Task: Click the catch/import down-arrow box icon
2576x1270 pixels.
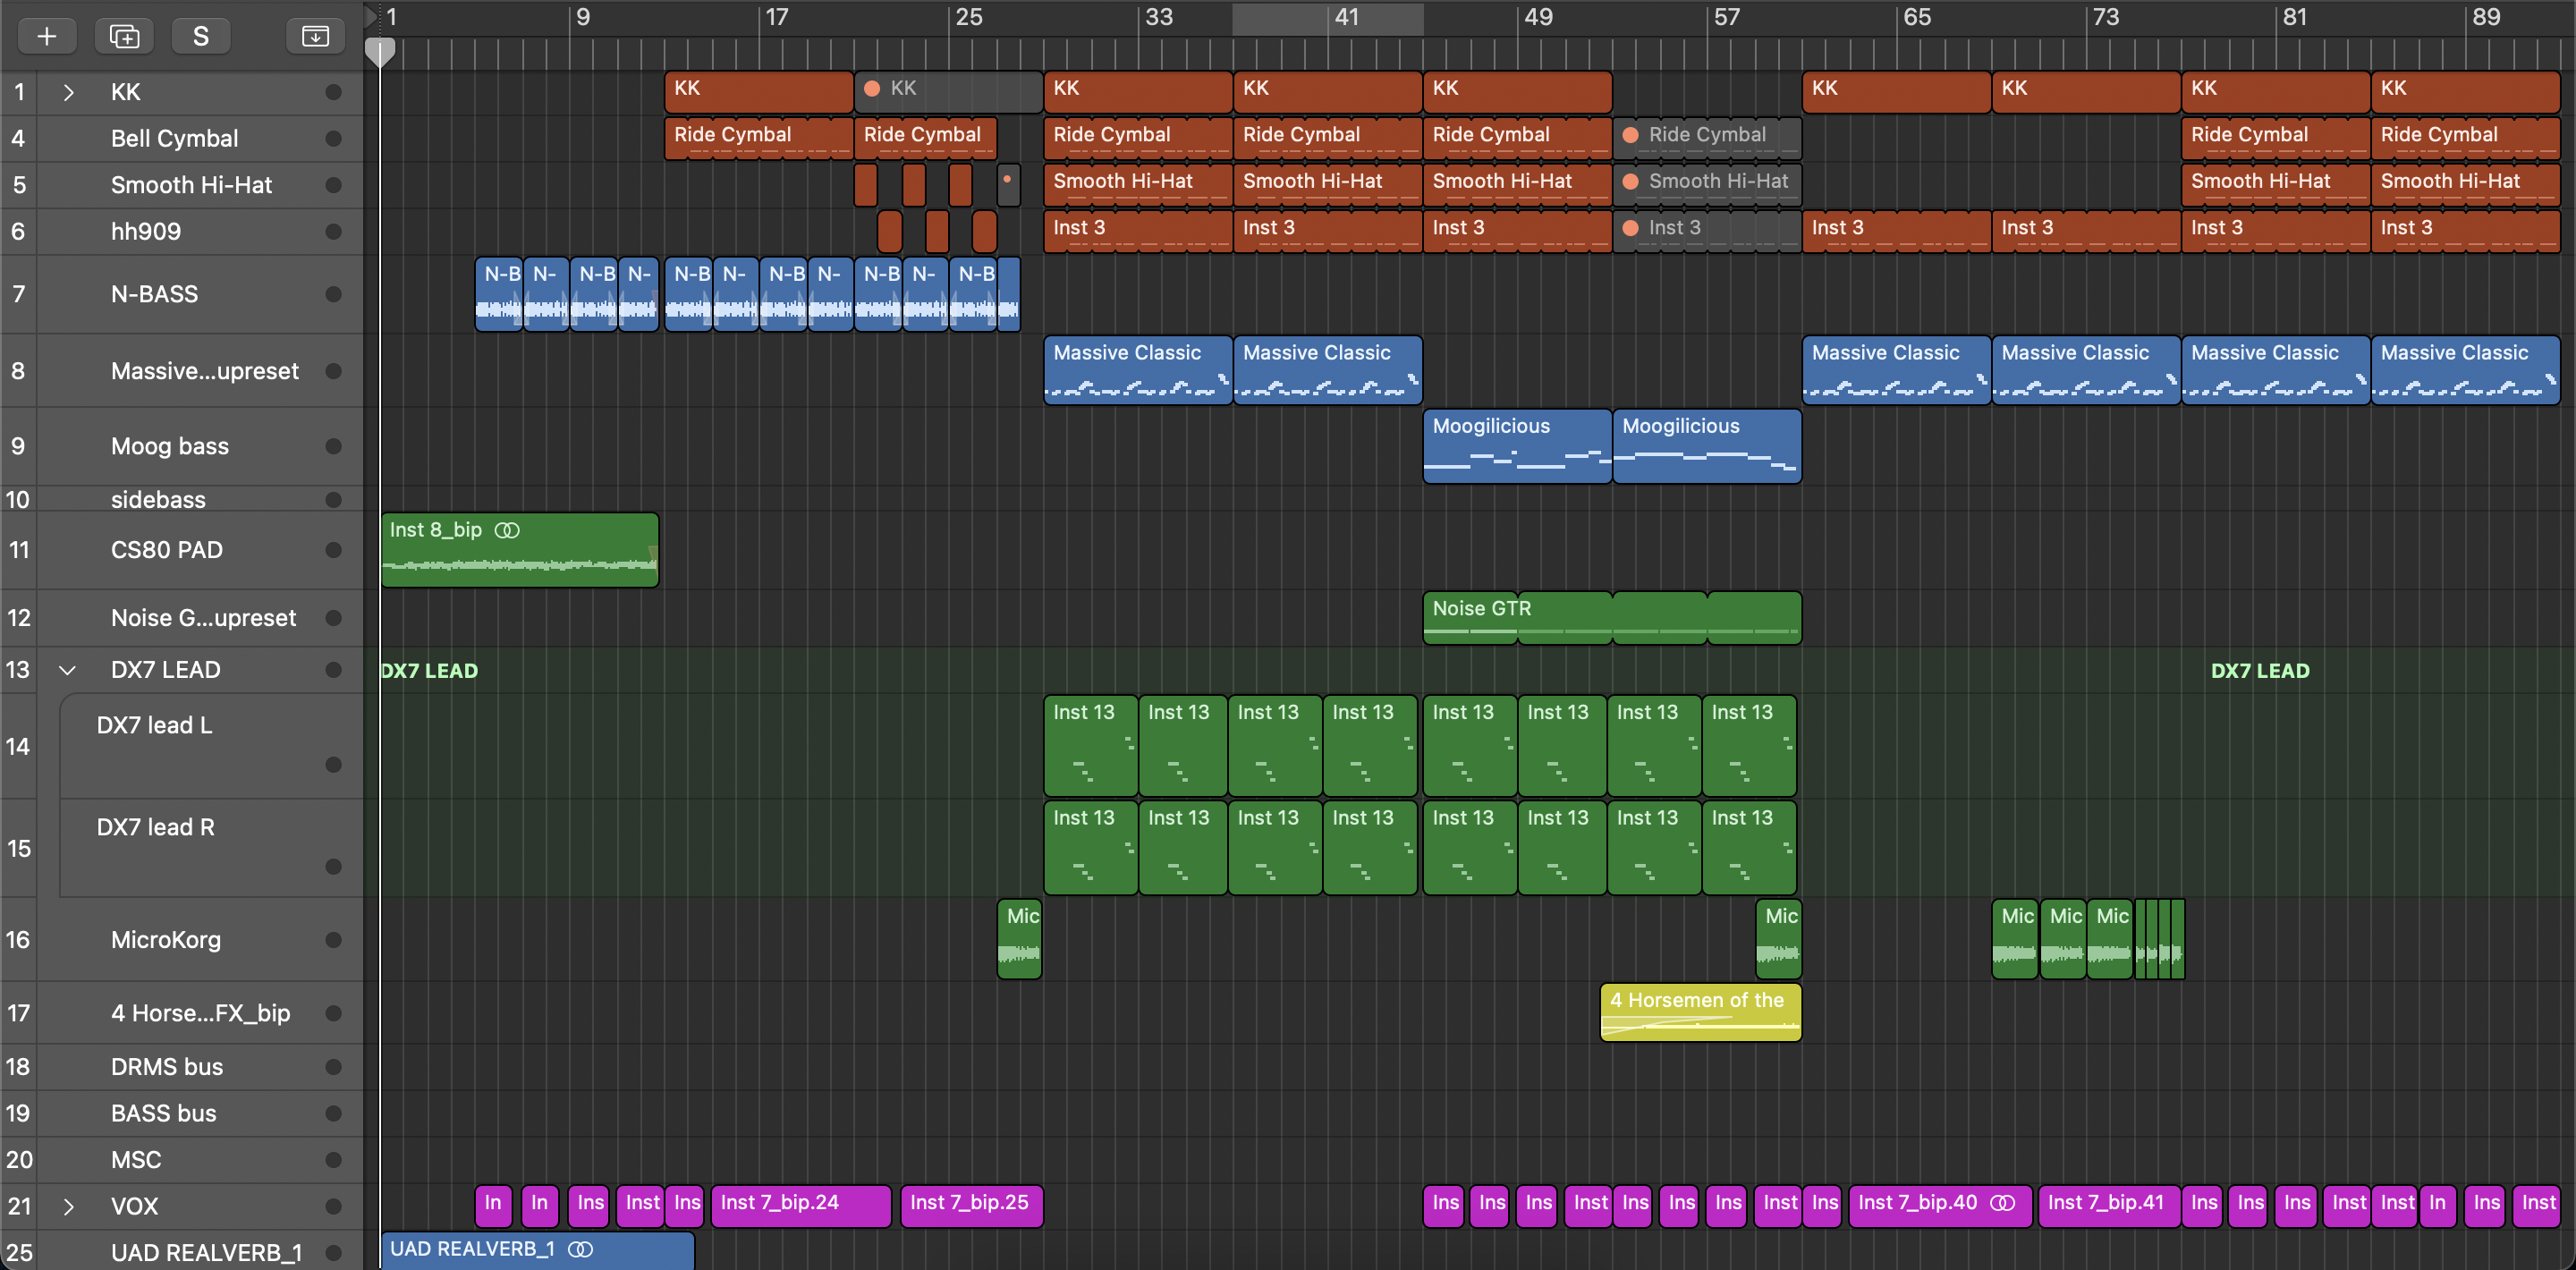Action: pyautogui.click(x=315, y=37)
